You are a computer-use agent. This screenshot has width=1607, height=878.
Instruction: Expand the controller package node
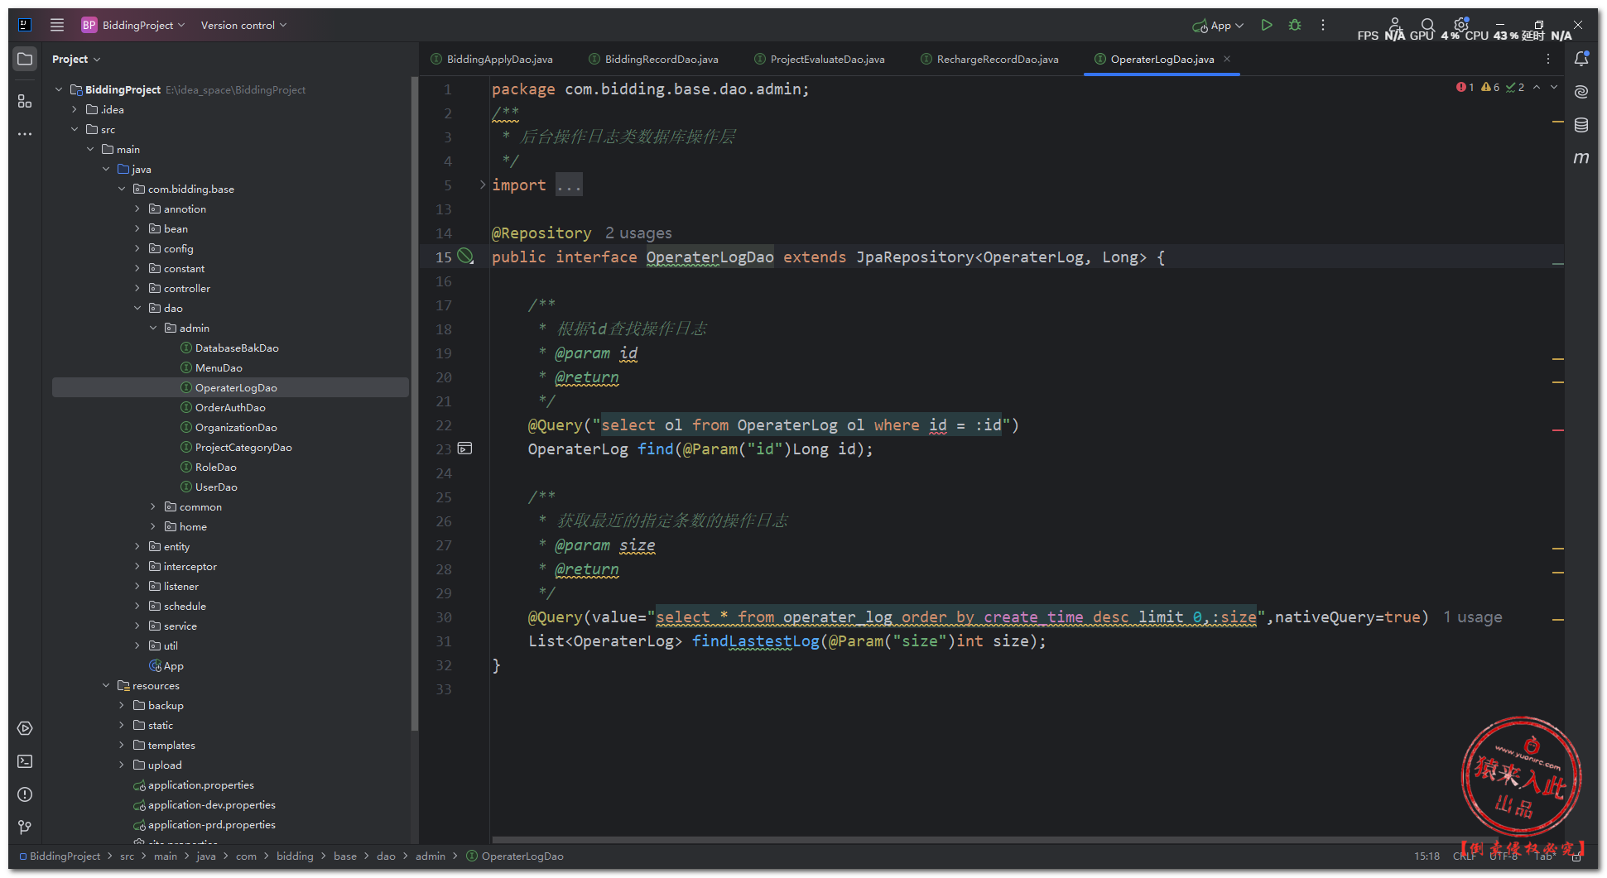click(137, 289)
